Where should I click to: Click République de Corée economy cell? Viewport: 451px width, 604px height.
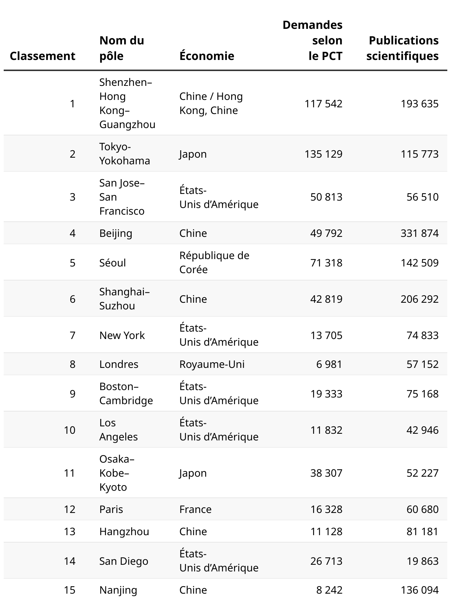click(214, 262)
